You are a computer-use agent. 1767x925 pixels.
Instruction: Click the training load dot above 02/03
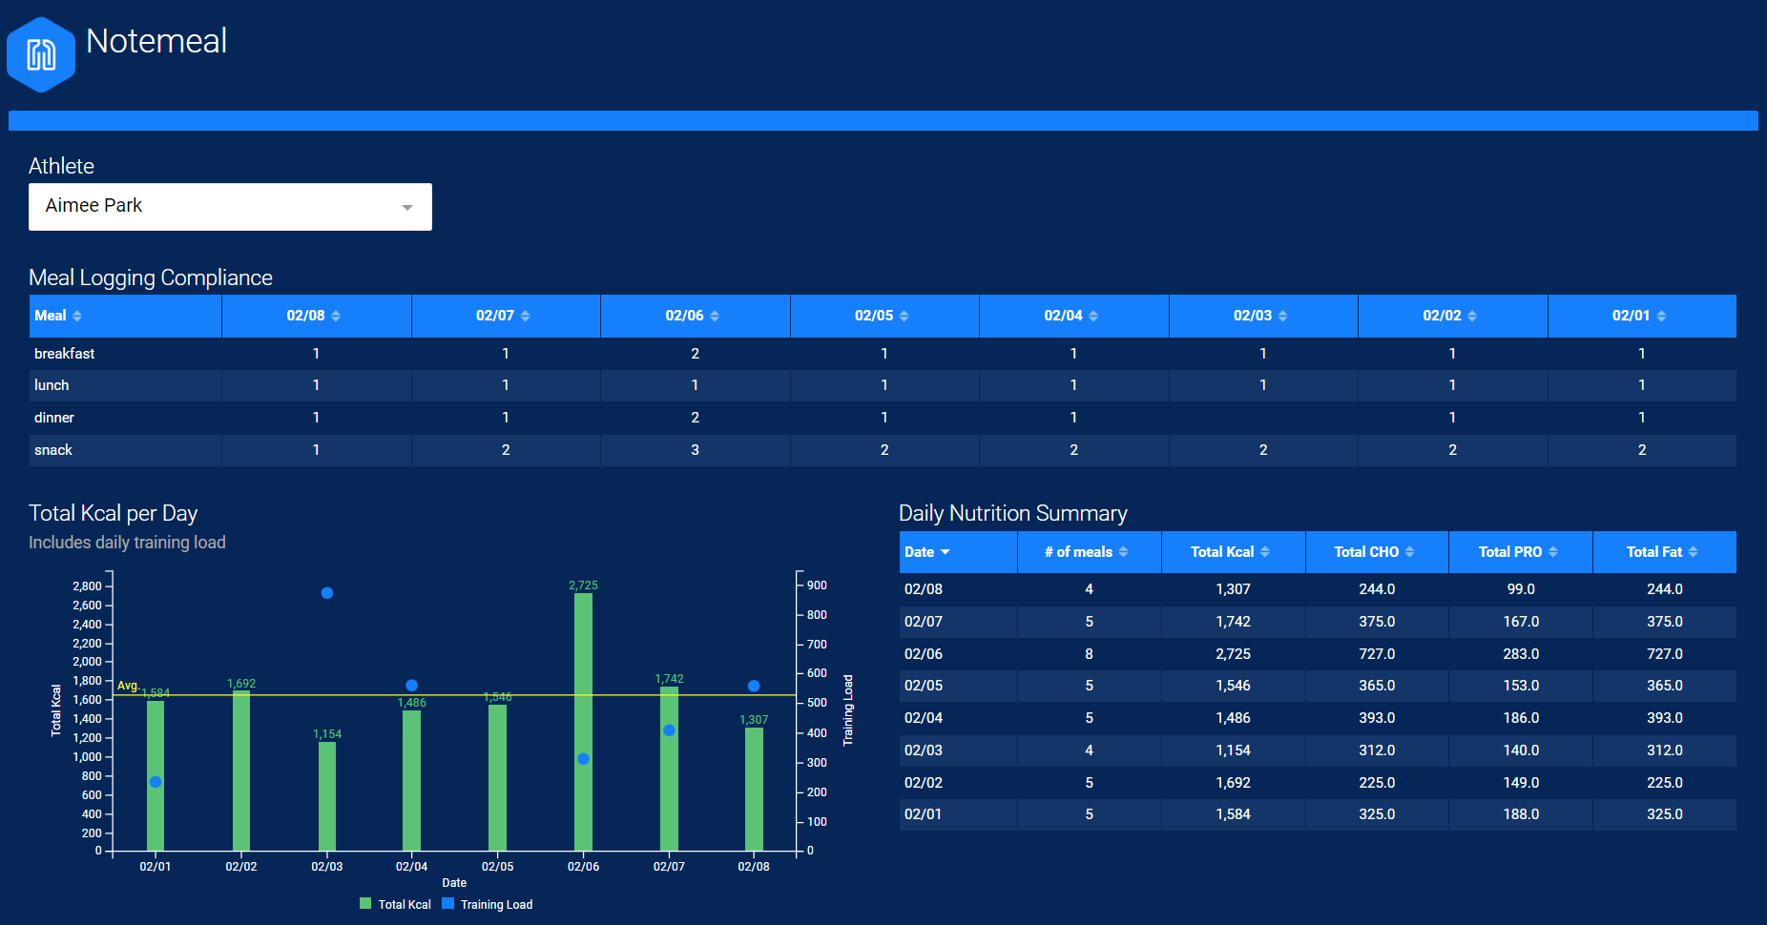327,593
